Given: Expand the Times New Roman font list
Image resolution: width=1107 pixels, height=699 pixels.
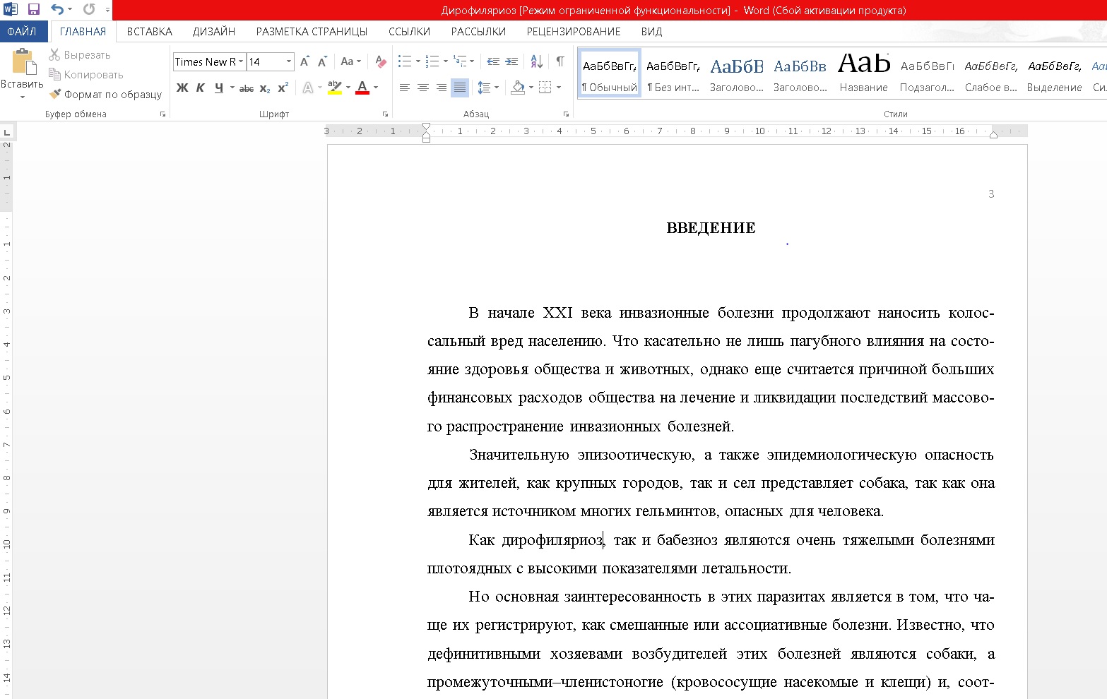Looking at the screenshot, I should (x=241, y=61).
